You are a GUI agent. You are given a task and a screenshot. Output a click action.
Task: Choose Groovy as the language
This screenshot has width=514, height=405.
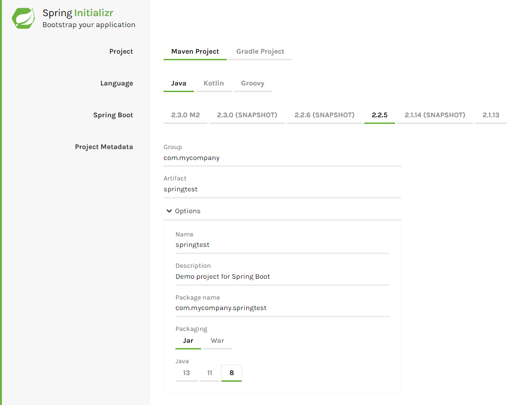tap(253, 83)
